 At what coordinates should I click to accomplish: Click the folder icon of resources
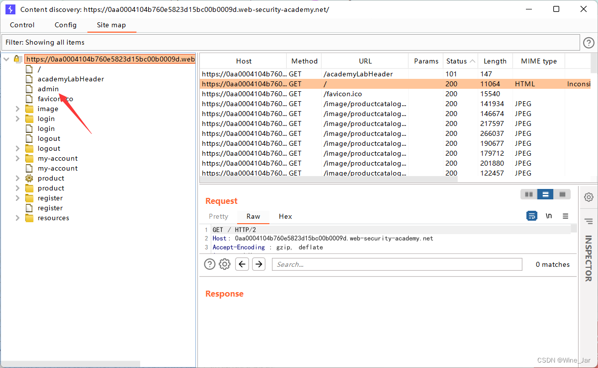tap(29, 218)
